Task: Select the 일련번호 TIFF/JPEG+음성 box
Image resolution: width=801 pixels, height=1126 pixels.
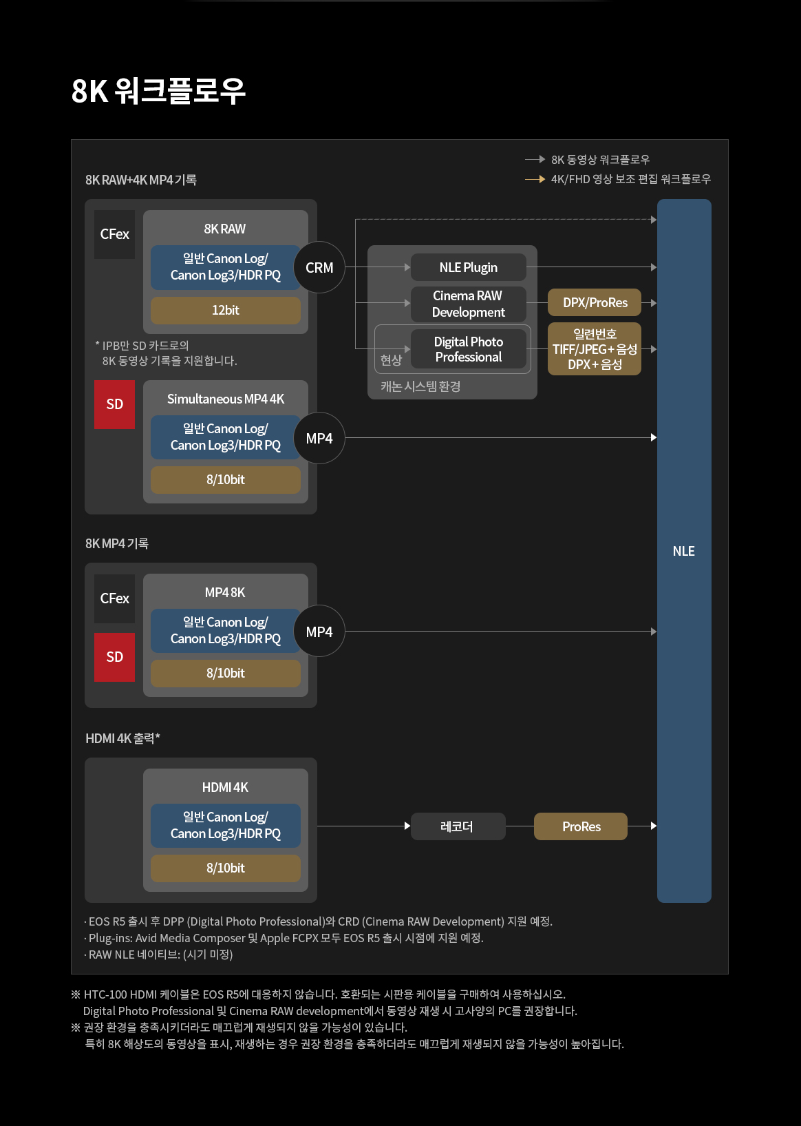Action: pos(595,348)
